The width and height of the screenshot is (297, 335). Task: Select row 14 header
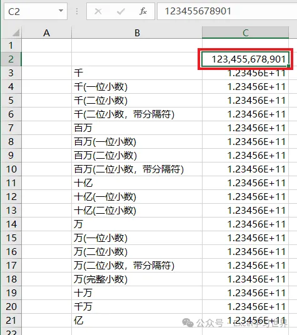pos(11,224)
